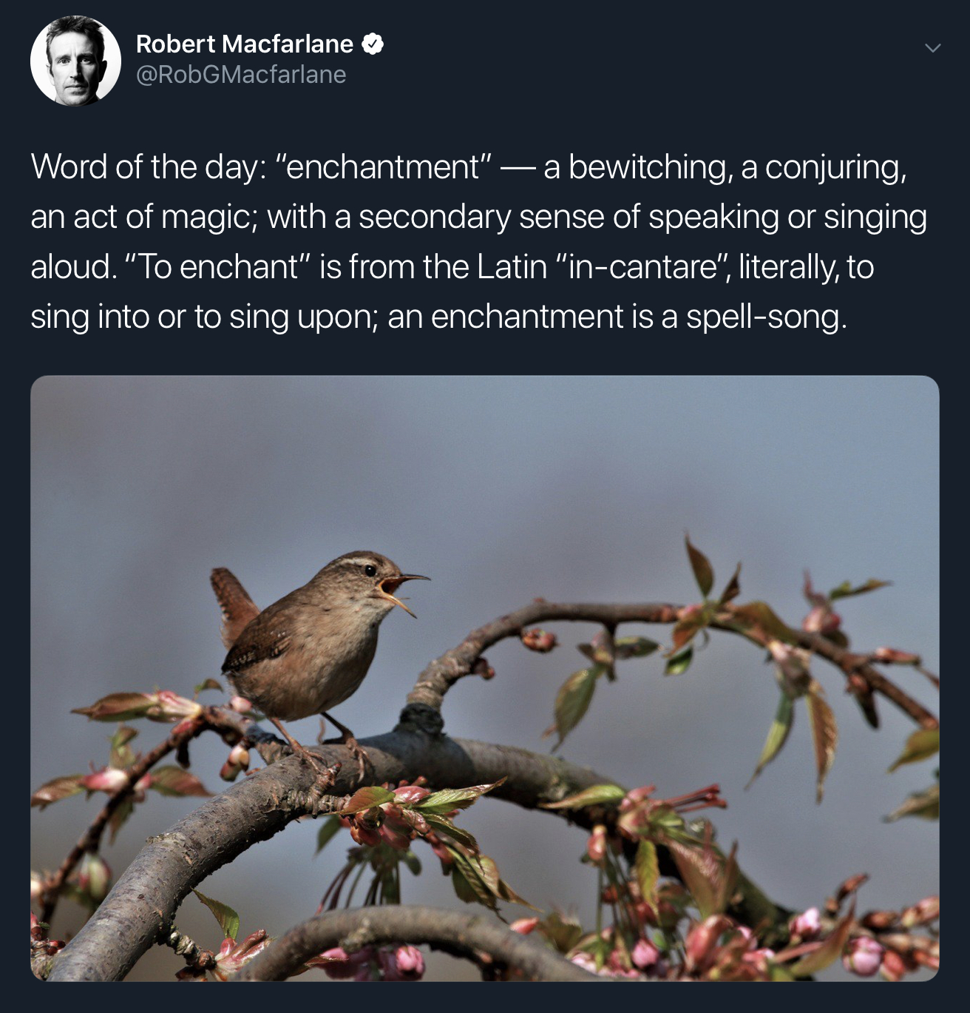Click the wren's open beak

(x=399, y=590)
